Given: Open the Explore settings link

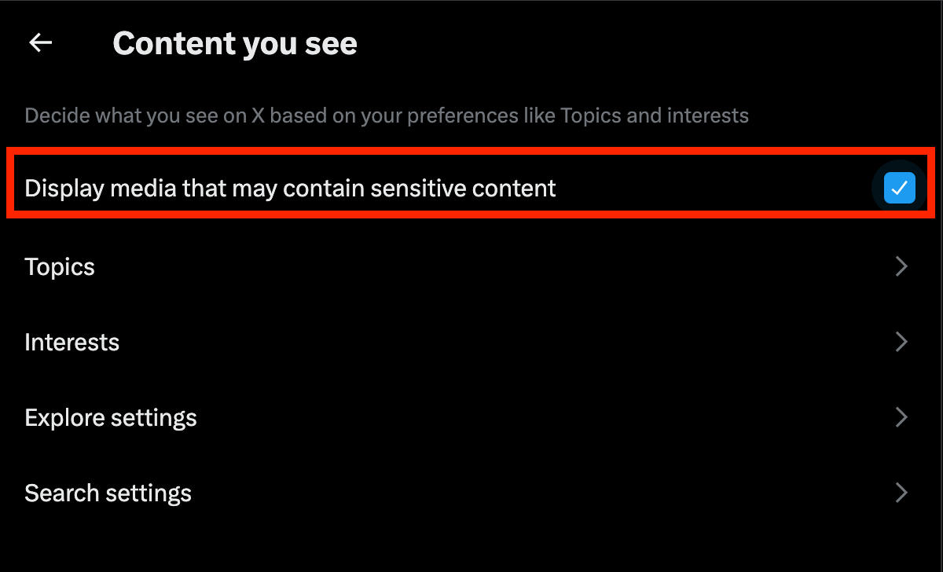Looking at the screenshot, I should 111,417.
